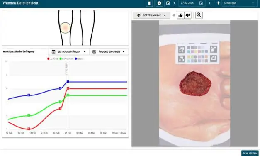Toggle the red Juckreiz legend entry
This screenshot has width=260, height=156.
pyautogui.click(x=53, y=59)
